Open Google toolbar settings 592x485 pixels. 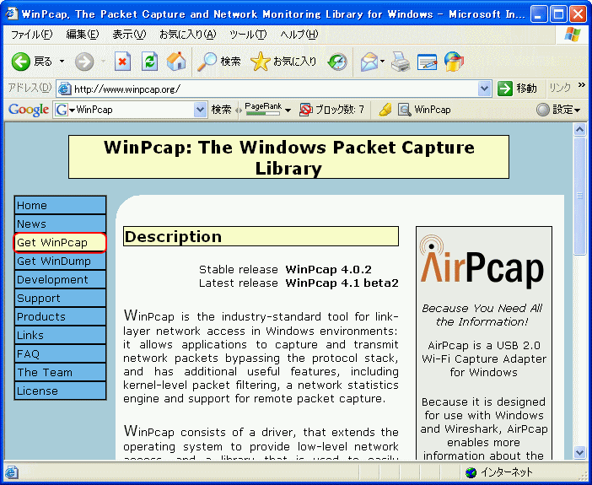click(558, 110)
